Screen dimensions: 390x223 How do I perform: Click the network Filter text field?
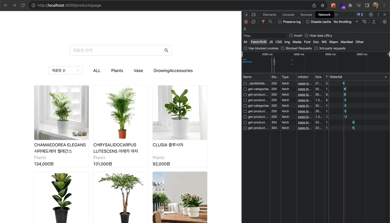pyautogui.click(x=265, y=36)
